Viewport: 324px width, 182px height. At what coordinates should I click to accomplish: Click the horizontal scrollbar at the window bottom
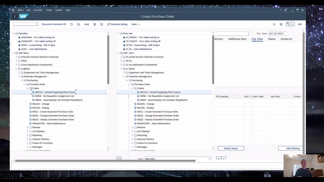click(105, 161)
